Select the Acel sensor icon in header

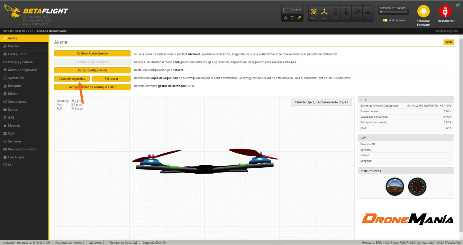[324, 13]
